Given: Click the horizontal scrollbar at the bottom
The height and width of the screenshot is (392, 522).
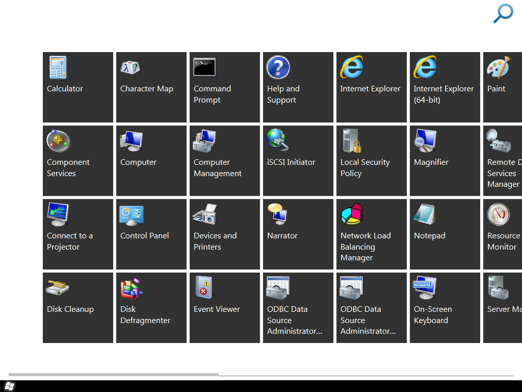Looking at the screenshot, I should tap(114, 375).
